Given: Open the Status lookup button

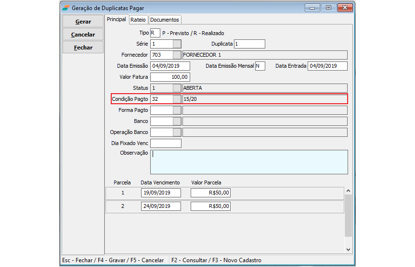Looking at the screenshot, I should click(x=177, y=88).
